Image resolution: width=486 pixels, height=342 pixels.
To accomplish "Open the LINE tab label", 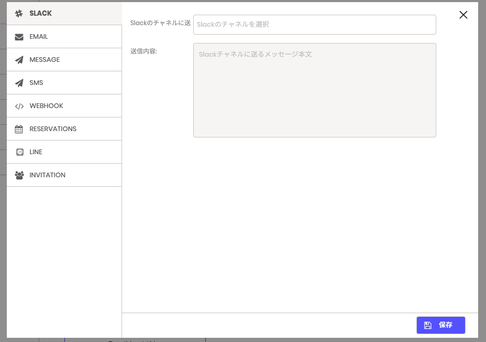I will click(36, 152).
